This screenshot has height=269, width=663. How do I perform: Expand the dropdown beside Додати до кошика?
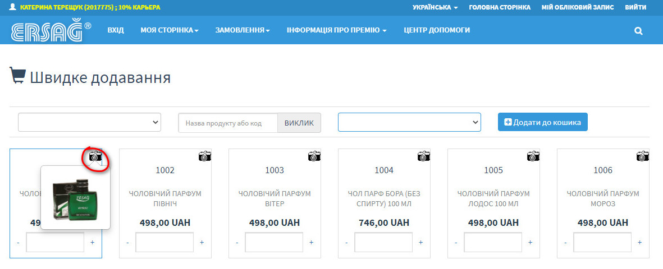click(x=409, y=122)
